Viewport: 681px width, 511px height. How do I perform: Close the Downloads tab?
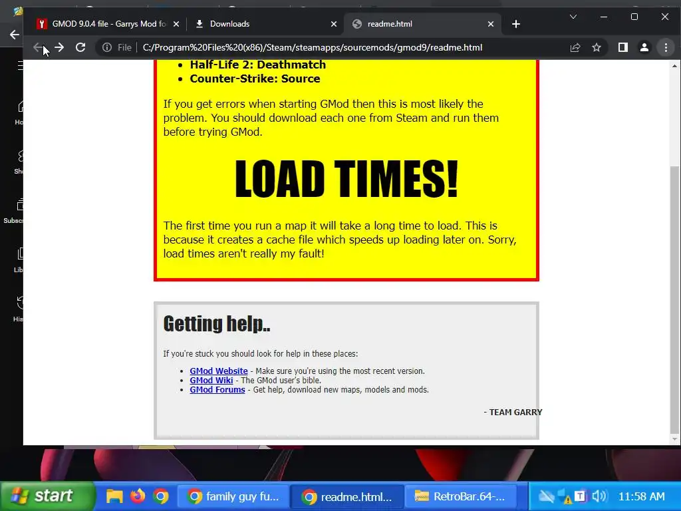click(x=334, y=24)
